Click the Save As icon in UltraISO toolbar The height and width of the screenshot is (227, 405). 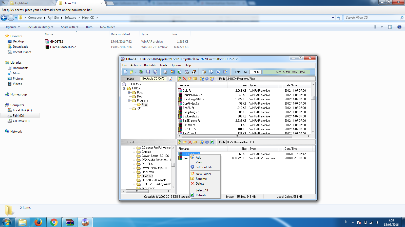coord(155,72)
